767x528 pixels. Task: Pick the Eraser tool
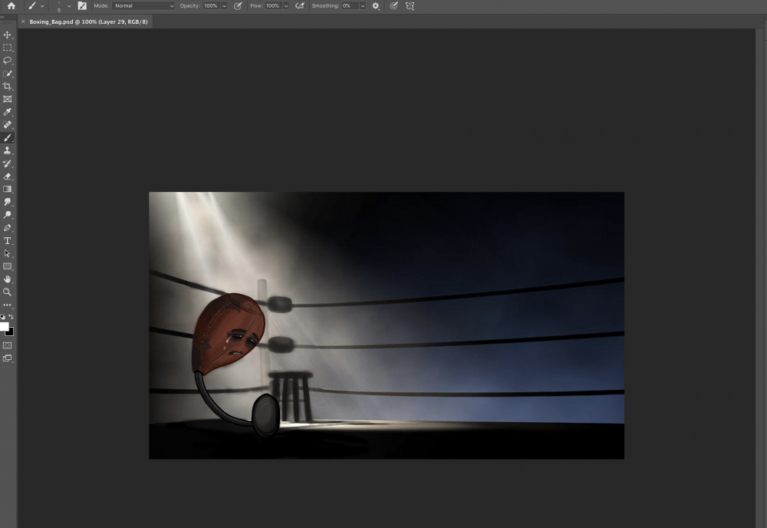click(8, 176)
